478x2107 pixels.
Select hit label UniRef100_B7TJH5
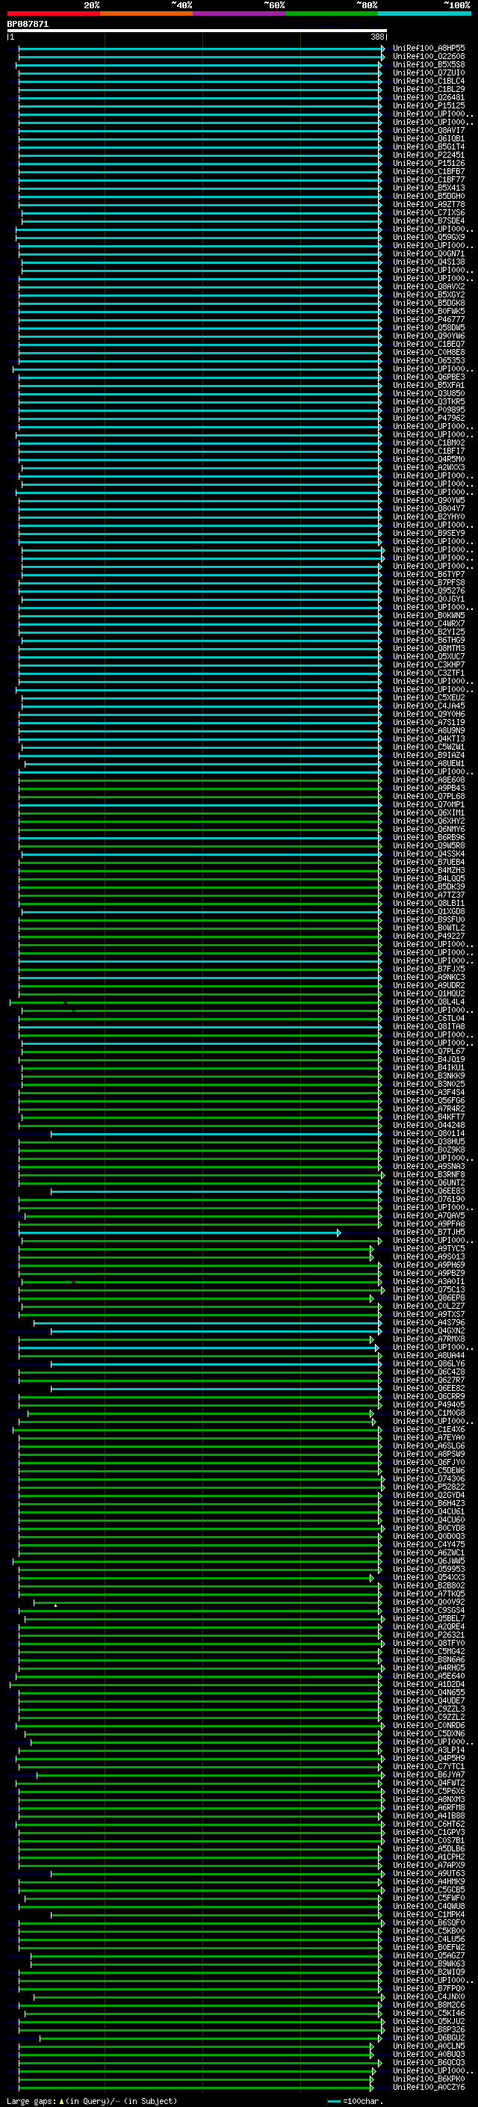coord(429,1233)
